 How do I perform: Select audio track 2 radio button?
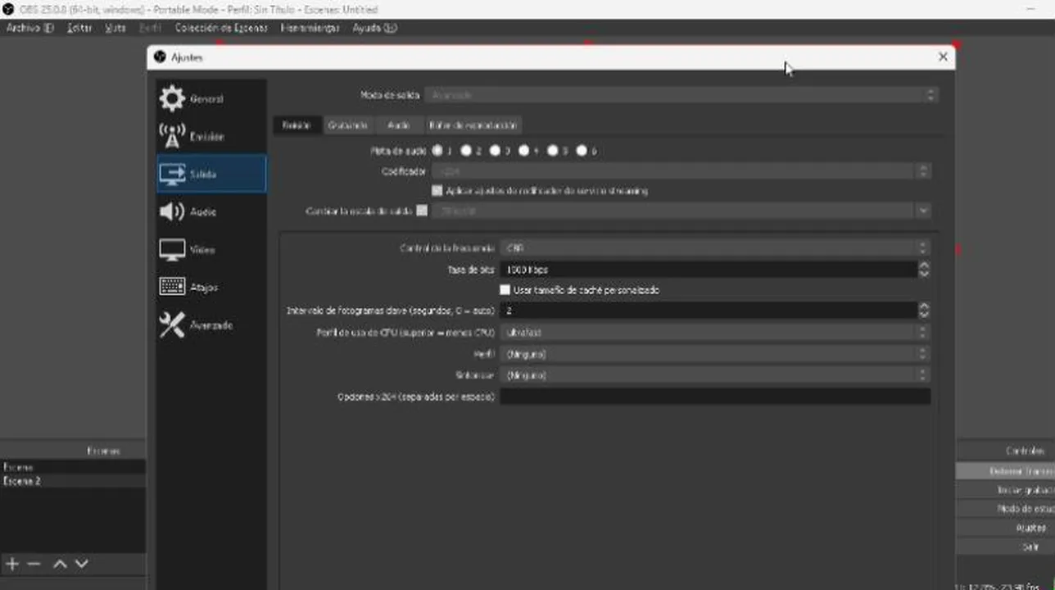466,151
